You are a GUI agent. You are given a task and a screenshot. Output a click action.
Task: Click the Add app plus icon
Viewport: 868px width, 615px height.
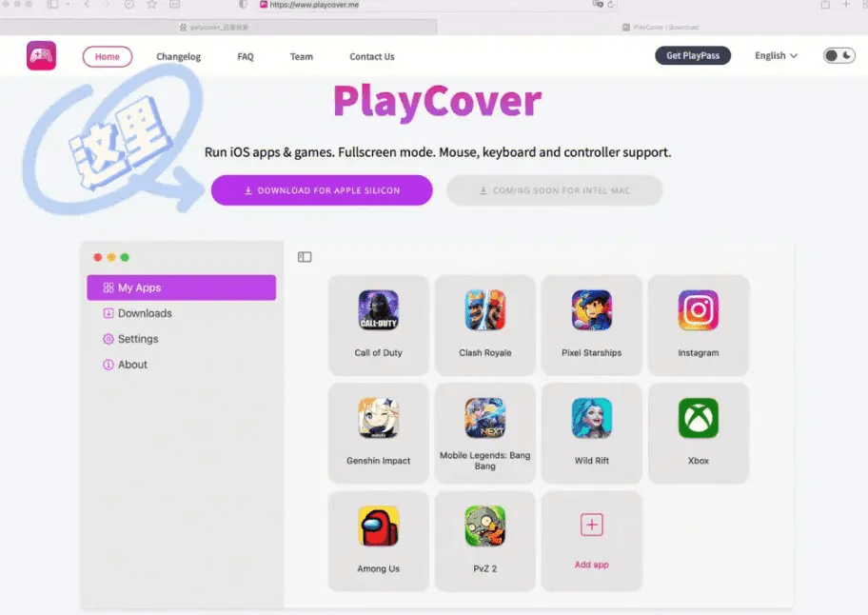[x=591, y=525]
